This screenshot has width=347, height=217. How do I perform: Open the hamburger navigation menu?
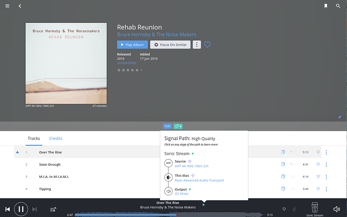[8, 6]
